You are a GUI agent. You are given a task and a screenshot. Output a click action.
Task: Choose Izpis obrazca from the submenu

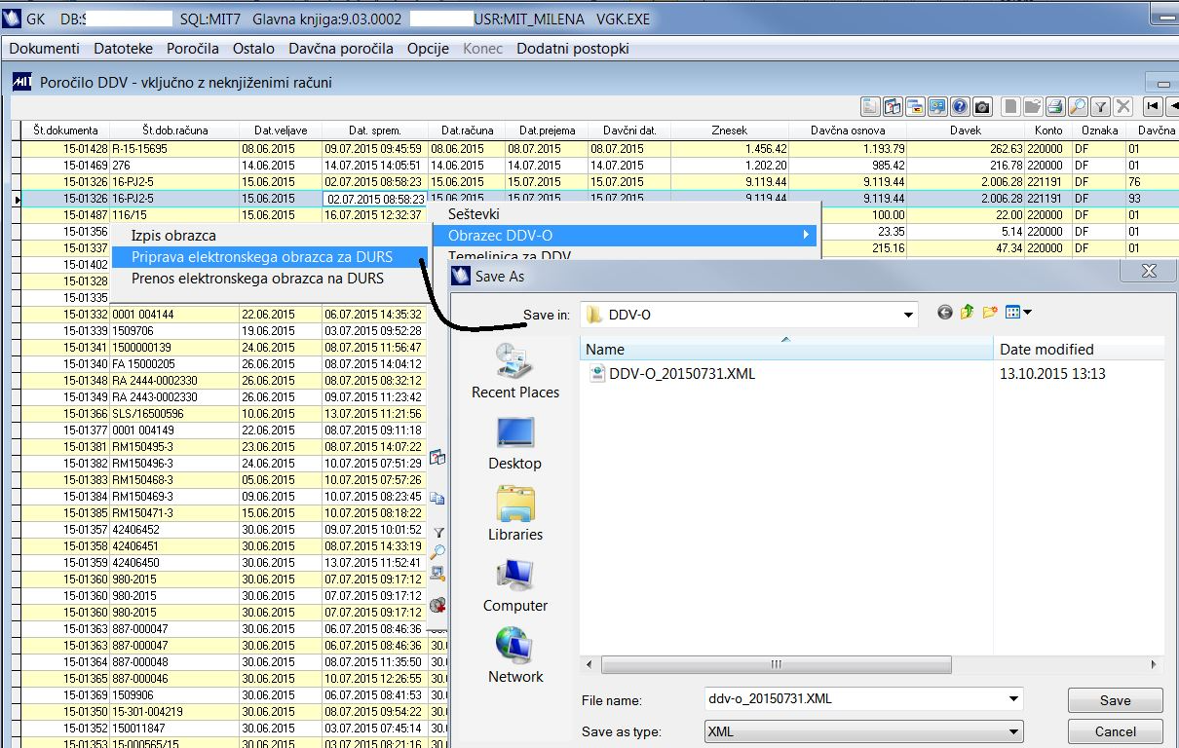(173, 236)
